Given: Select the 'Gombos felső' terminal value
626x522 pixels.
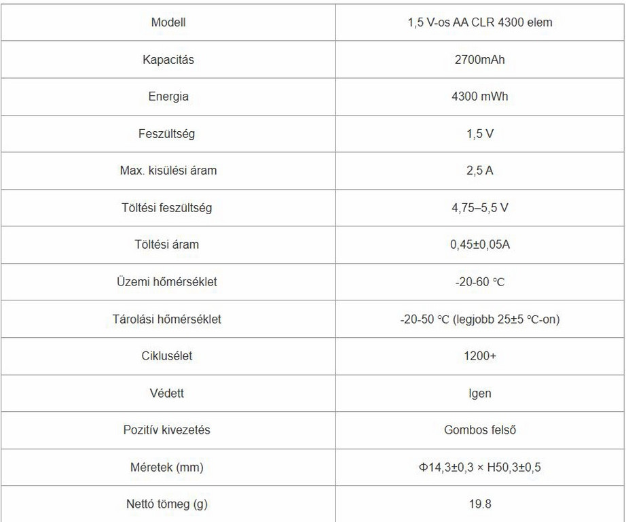Looking at the screenshot, I should (x=479, y=430).
